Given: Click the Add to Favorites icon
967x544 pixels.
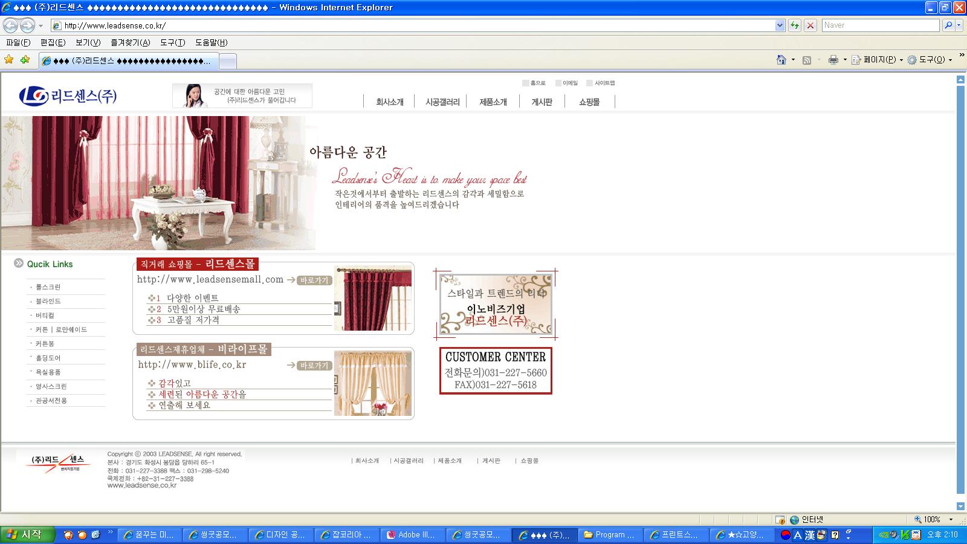Looking at the screenshot, I should [x=25, y=59].
